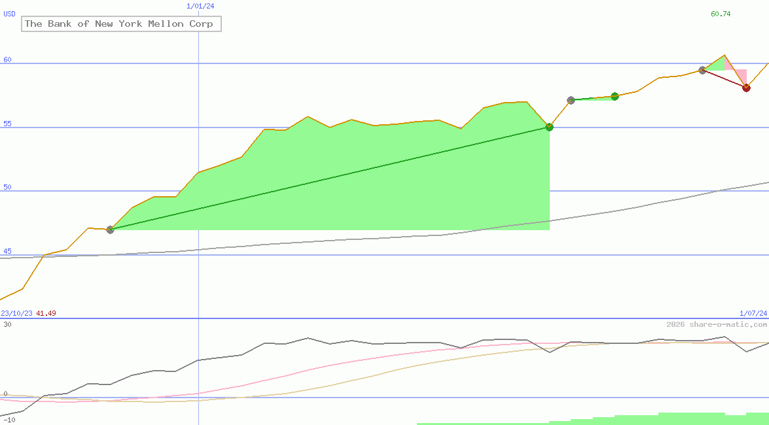Select the 60 price axis label
The image size is (769, 425).
click(7, 59)
